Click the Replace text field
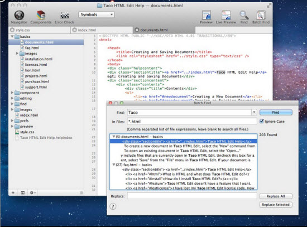The image size is (307, 227). click(x=192, y=196)
